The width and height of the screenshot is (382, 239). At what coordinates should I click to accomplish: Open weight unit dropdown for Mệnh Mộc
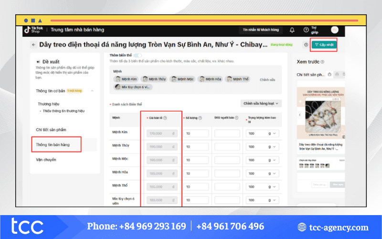[x=272, y=160]
